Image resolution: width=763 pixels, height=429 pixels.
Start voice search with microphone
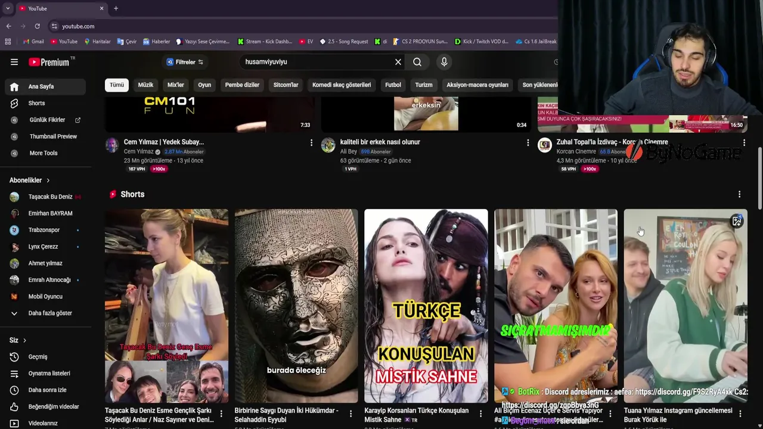click(444, 62)
